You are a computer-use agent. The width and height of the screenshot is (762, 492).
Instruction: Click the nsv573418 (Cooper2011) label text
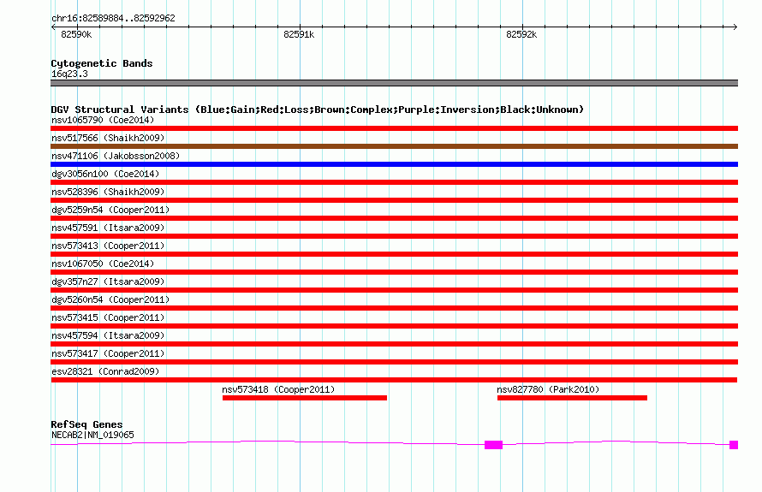(x=278, y=389)
